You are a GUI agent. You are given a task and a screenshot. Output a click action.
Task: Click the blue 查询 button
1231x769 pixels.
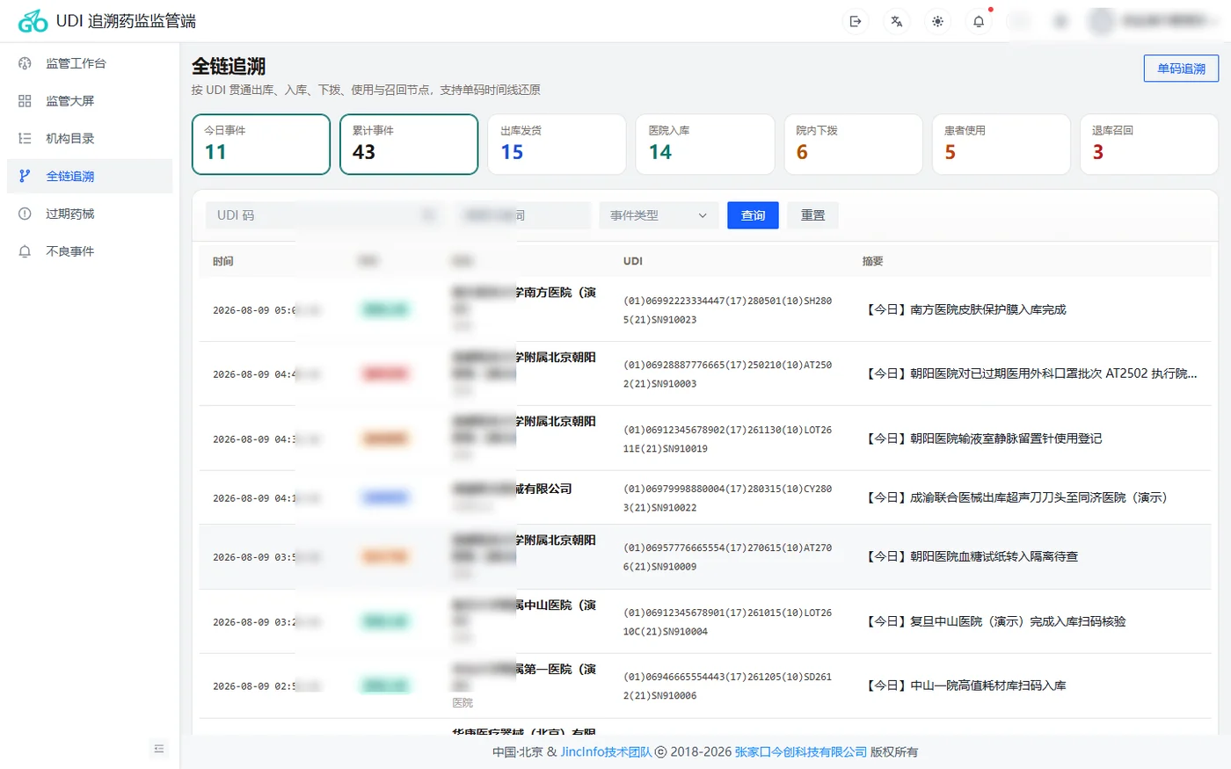pyautogui.click(x=753, y=215)
